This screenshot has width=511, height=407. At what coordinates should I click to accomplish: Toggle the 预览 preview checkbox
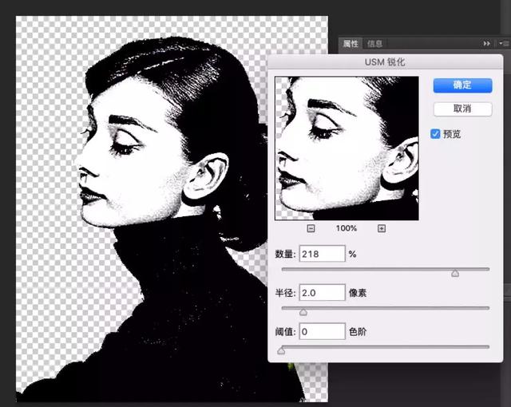[x=435, y=134]
